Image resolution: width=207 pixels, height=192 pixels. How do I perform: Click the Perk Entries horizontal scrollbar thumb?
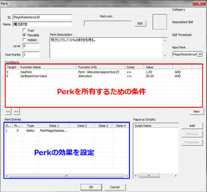point(66,176)
